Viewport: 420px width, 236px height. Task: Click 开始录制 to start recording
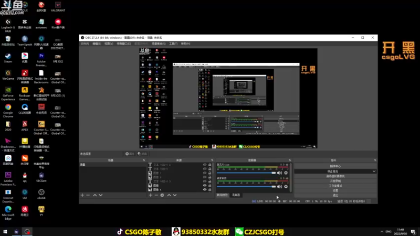click(x=335, y=181)
